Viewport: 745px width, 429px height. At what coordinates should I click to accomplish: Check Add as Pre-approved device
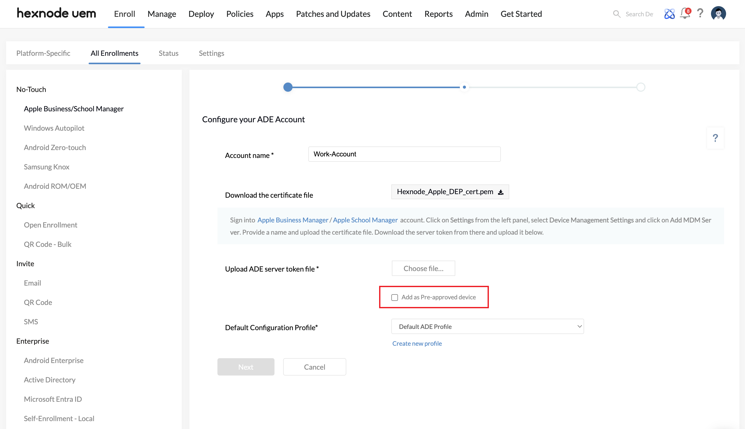(395, 297)
